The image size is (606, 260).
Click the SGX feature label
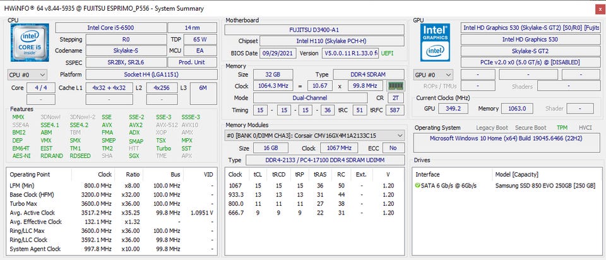coord(134,156)
